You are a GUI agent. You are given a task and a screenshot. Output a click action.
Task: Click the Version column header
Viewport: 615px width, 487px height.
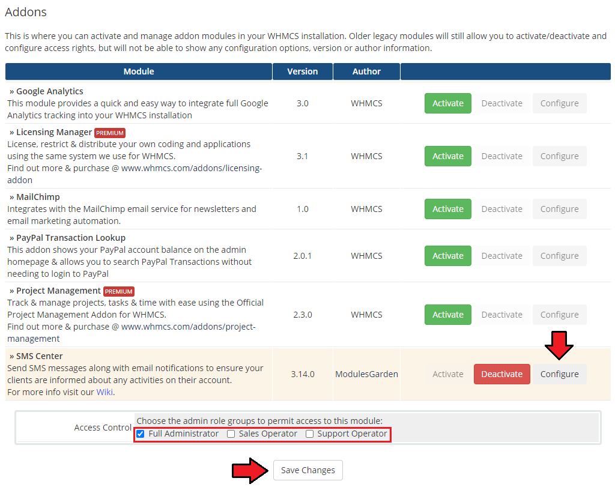tap(303, 71)
